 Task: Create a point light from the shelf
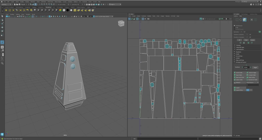[x=13, y=10]
